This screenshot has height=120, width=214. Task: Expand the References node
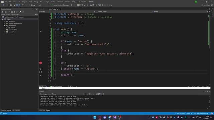[4, 21]
